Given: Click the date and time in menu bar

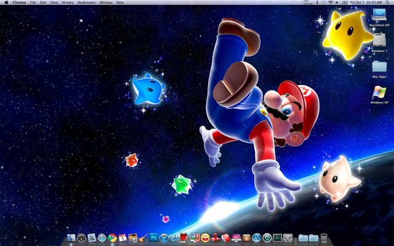Looking at the screenshot, I should pos(366,2).
